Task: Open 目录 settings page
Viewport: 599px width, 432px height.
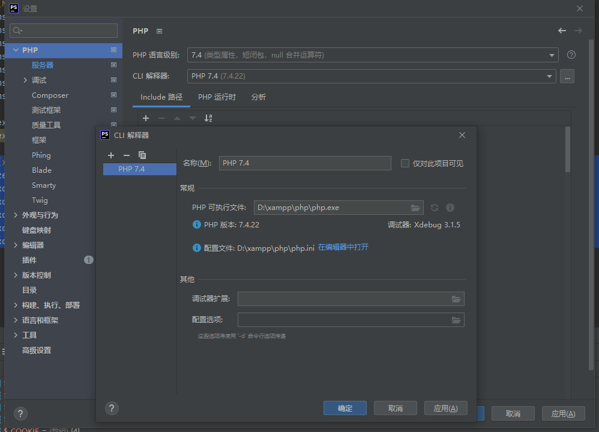Action: [29, 290]
